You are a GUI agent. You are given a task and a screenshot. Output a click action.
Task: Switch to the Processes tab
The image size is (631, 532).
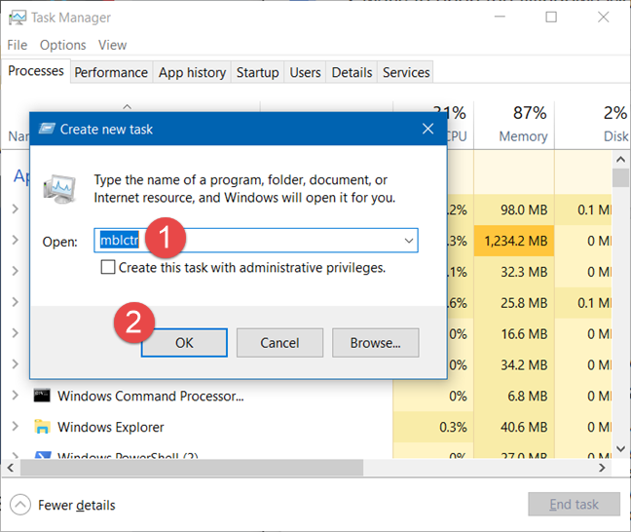[36, 71]
